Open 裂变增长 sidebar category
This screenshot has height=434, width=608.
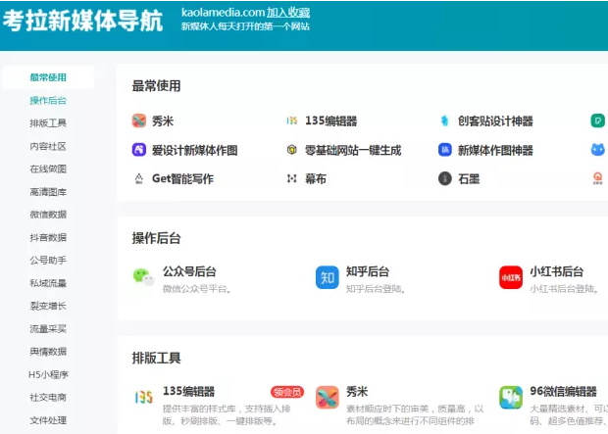pyautogui.click(x=48, y=306)
